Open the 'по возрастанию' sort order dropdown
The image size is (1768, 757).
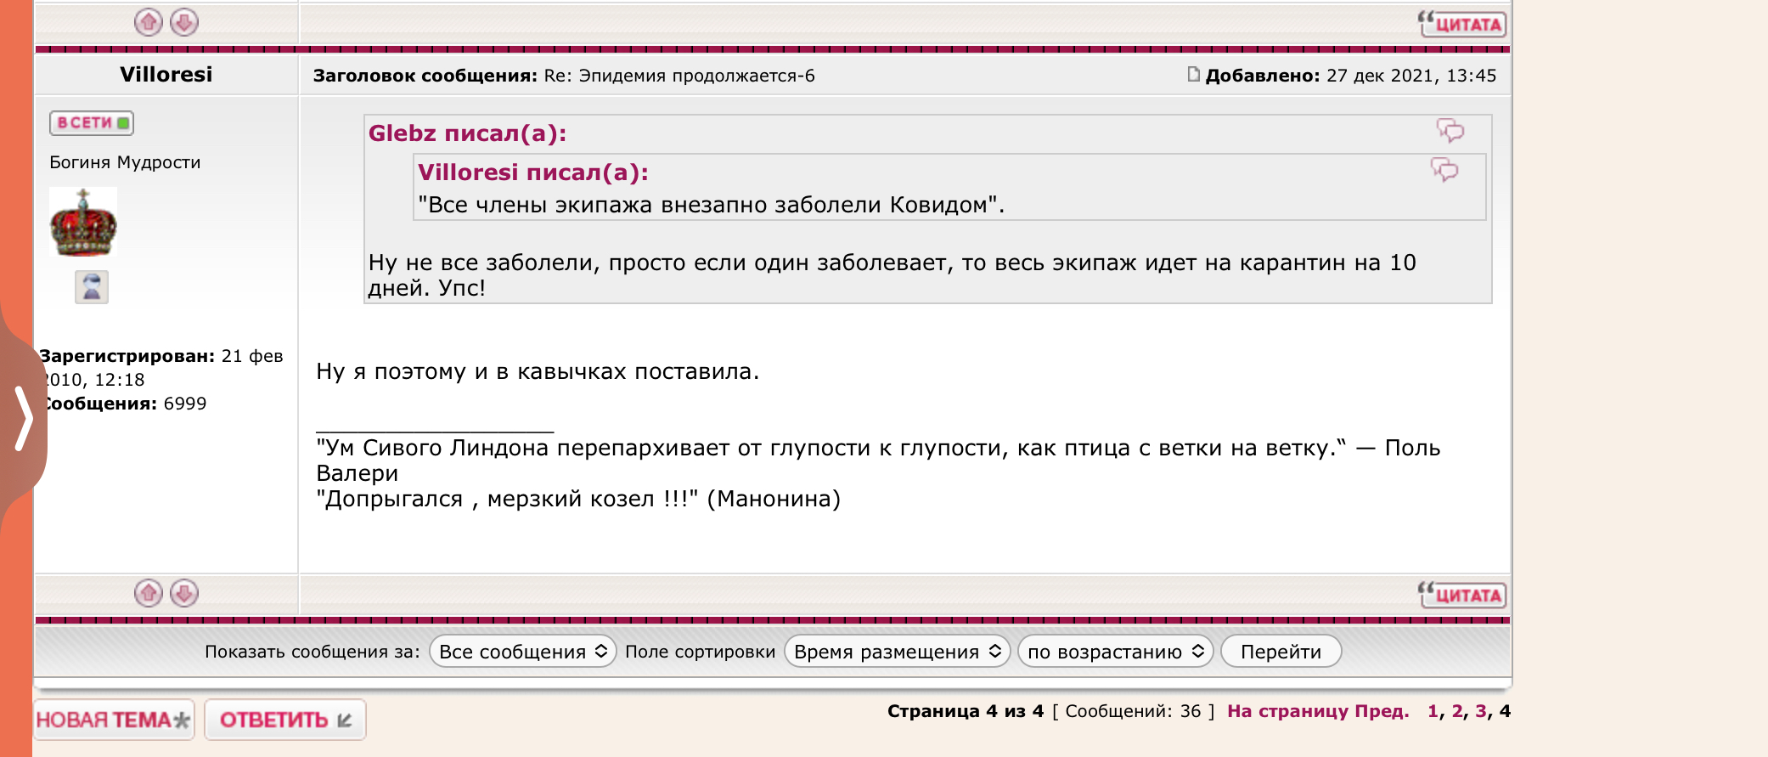1115,652
